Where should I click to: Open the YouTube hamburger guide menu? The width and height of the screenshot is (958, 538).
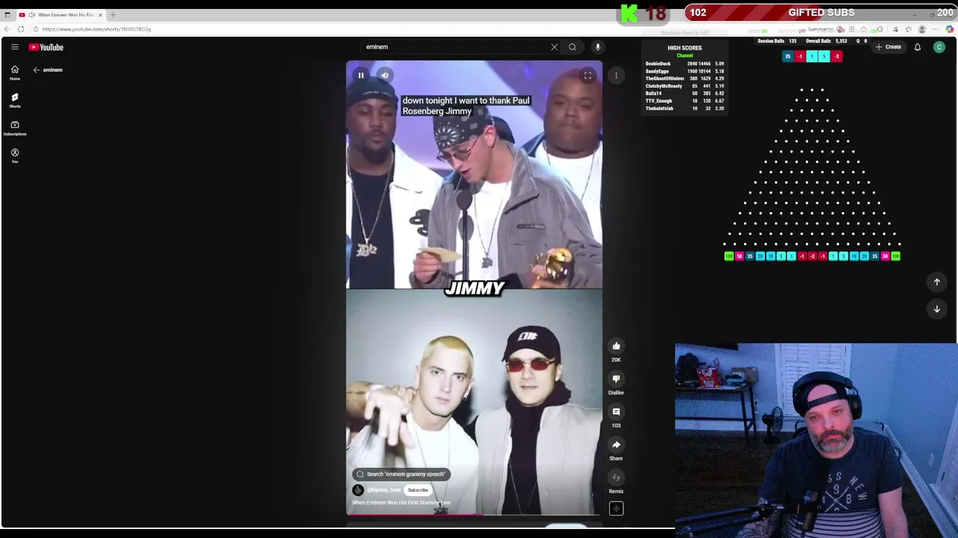14,47
